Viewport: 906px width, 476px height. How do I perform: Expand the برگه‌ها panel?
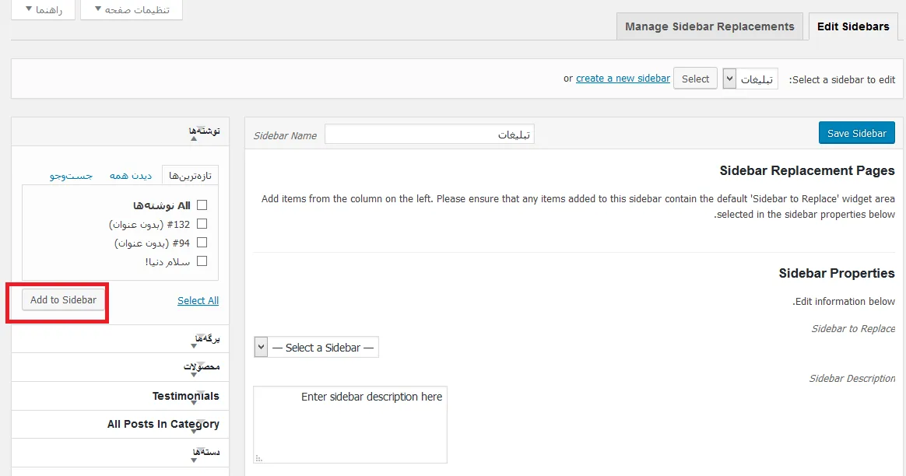[120, 339]
